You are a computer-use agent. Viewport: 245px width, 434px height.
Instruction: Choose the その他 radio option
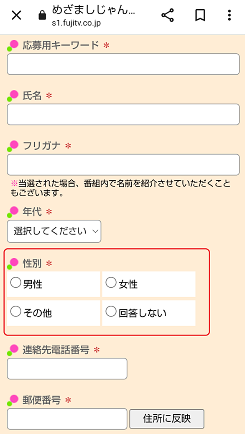16,312
